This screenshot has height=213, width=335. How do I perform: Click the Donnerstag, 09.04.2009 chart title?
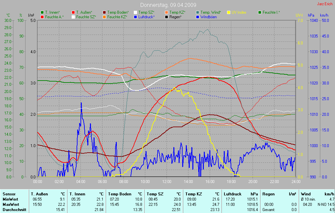pyautogui.click(x=168, y=5)
